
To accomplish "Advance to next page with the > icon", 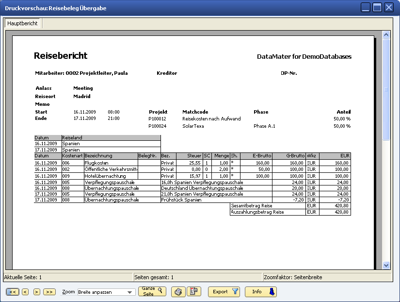I will point(36,292).
